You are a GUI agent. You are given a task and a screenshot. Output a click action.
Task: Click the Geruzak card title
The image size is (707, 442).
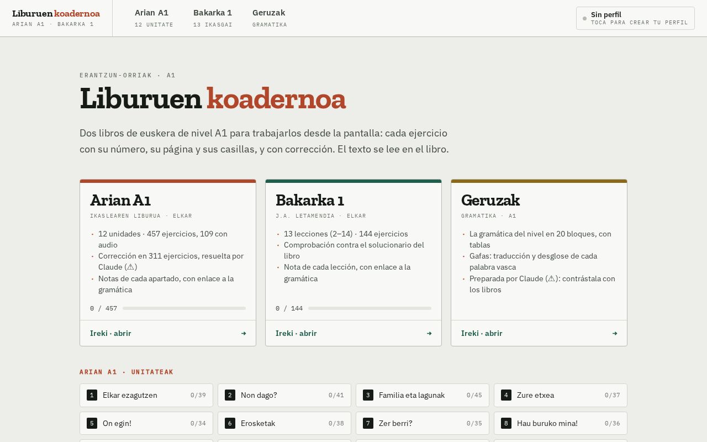(490, 200)
